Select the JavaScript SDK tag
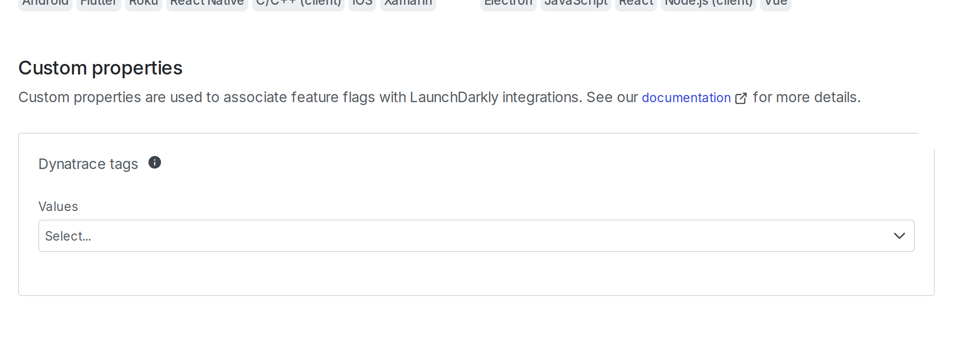The image size is (953, 338). 575,3
